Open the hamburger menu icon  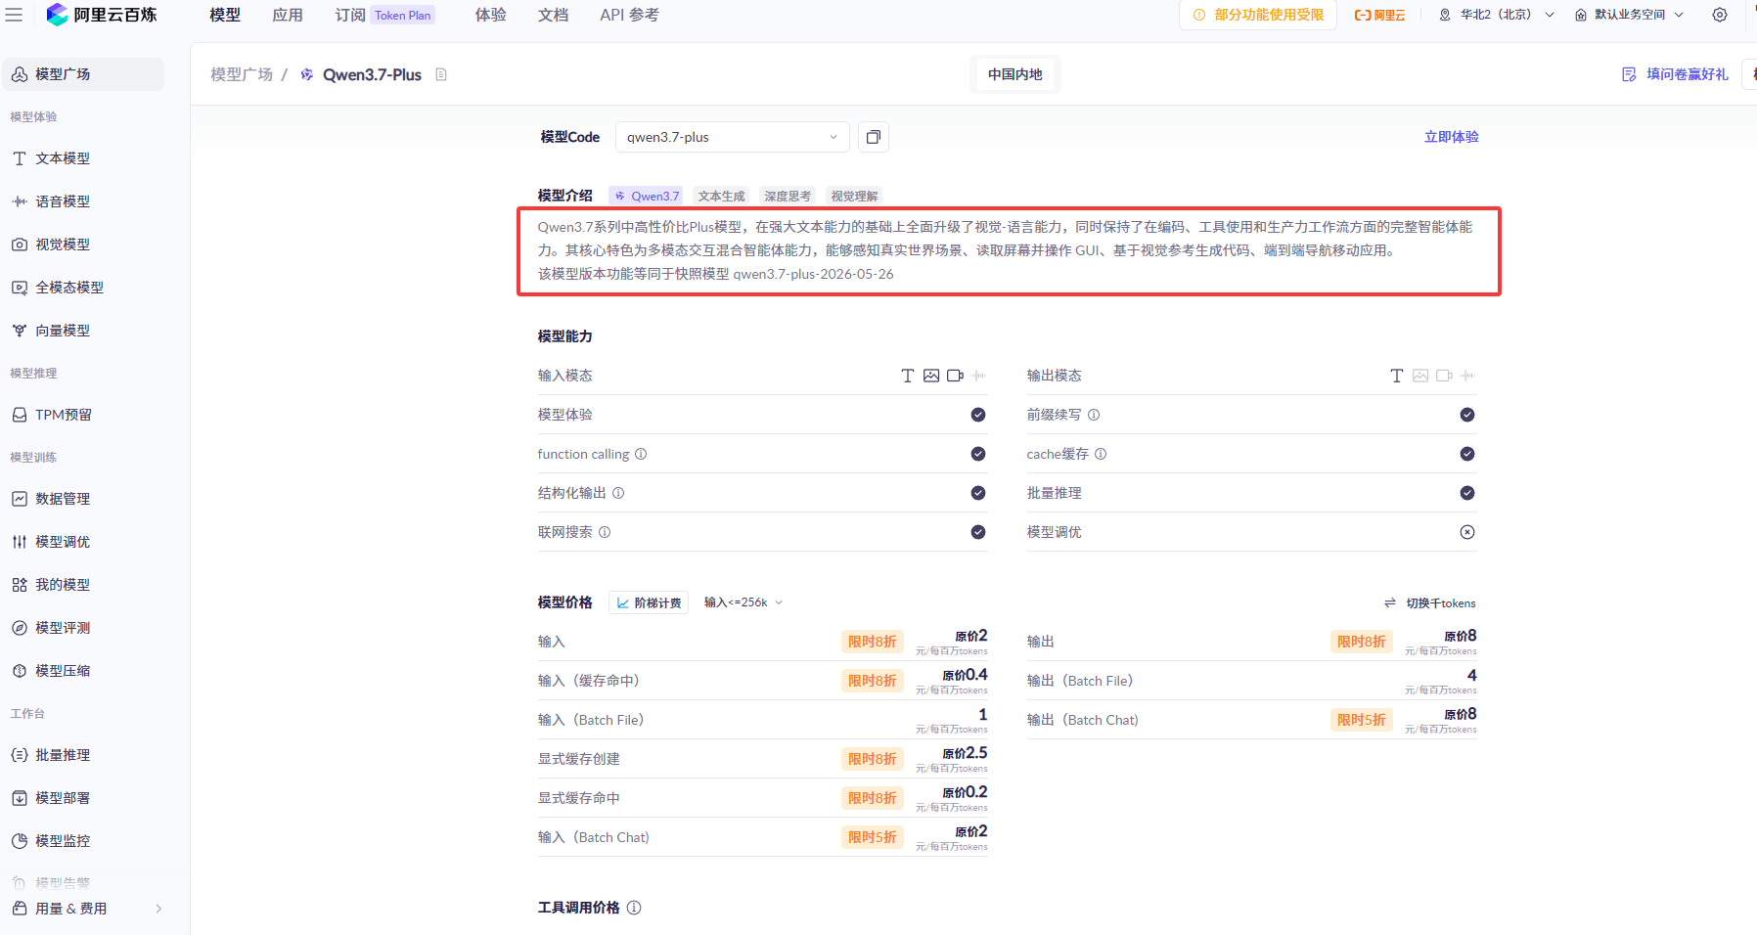tap(14, 15)
